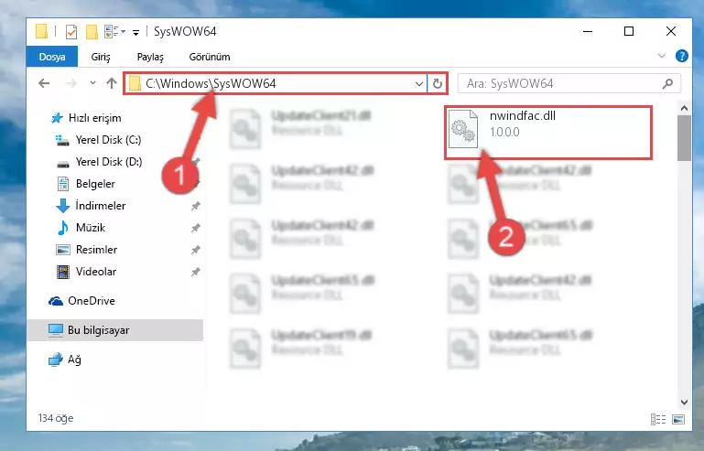
Task: Maximize the SysWOW64 window
Action: [x=629, y=31]
